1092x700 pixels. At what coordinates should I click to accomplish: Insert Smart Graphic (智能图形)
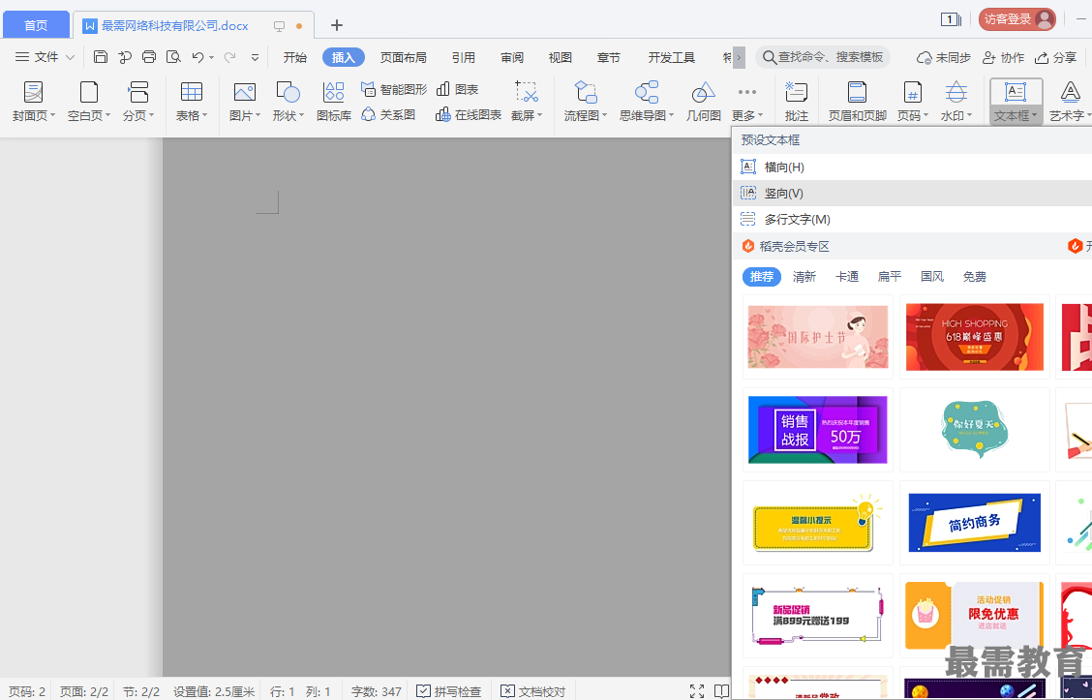coord(394,89)
